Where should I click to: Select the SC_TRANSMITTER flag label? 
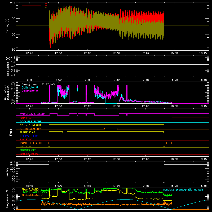pos(31,129)
